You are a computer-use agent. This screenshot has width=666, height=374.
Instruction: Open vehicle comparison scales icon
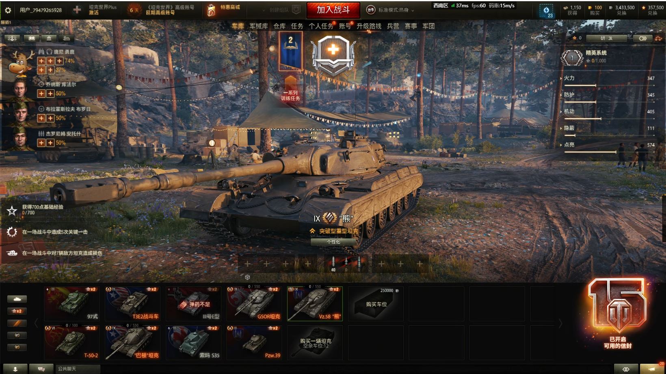tap(659, 38)
